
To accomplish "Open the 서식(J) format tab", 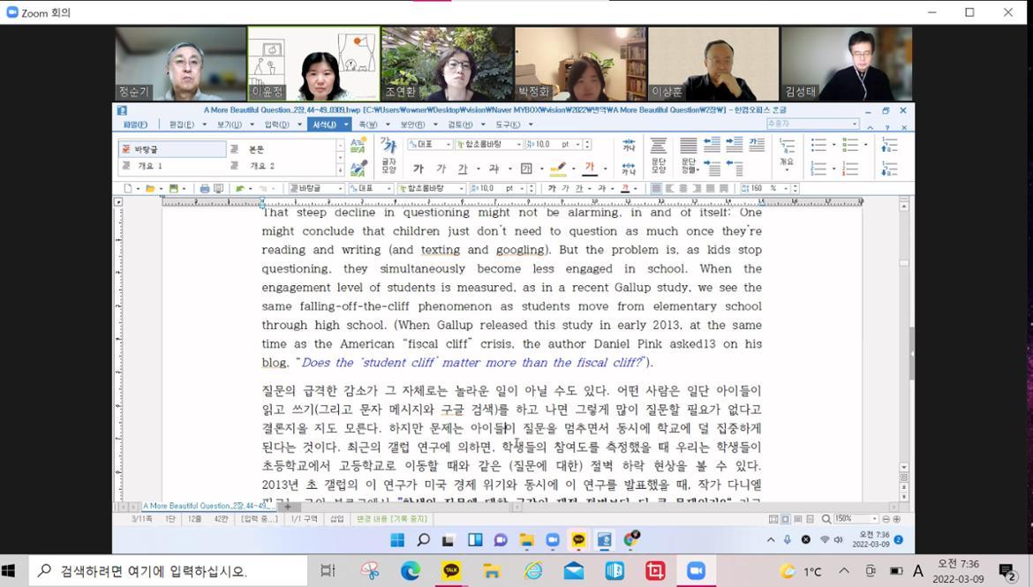I will tap(325, 124).
